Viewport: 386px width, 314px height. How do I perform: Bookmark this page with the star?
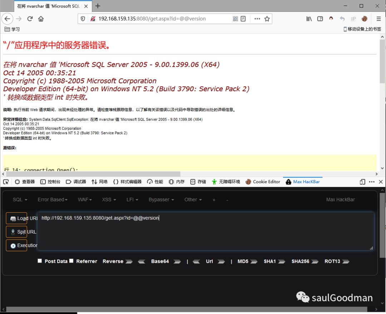click(x=267, y=19)
